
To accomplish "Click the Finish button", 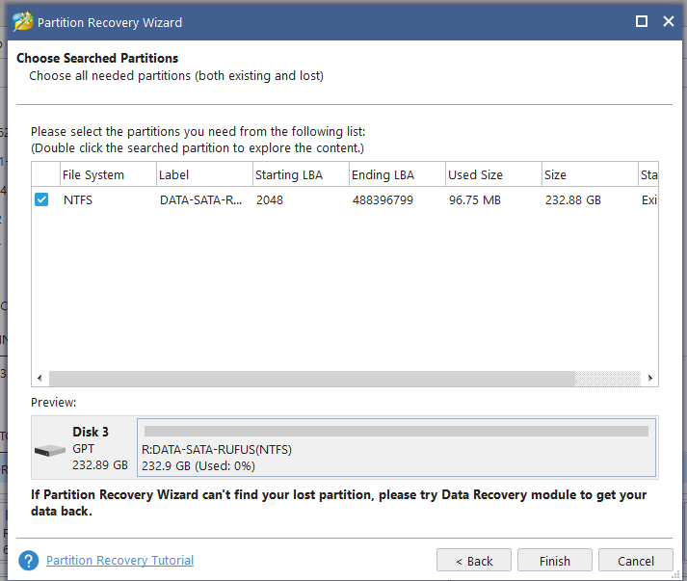I will tap(554, 561).
